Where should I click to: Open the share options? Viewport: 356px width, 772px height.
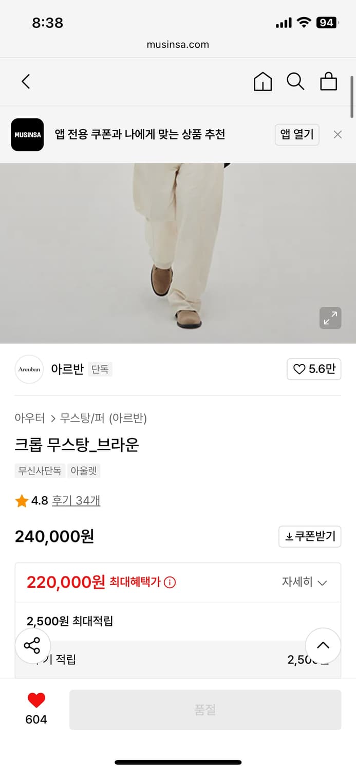pyautogui.click(x=32, y=645)
